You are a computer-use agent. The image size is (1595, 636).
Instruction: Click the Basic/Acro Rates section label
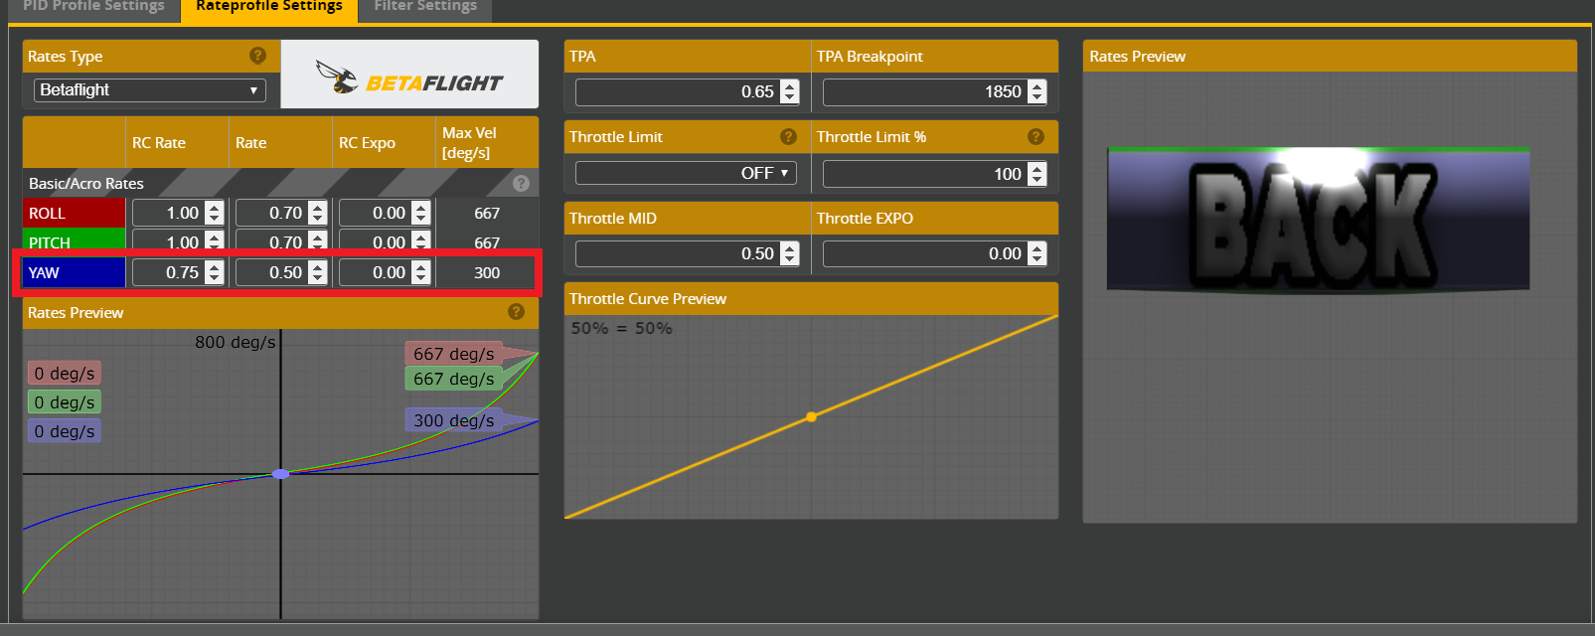point(86,183)
